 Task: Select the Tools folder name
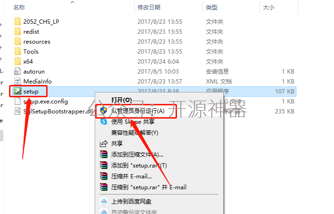[x=31, y=51]
